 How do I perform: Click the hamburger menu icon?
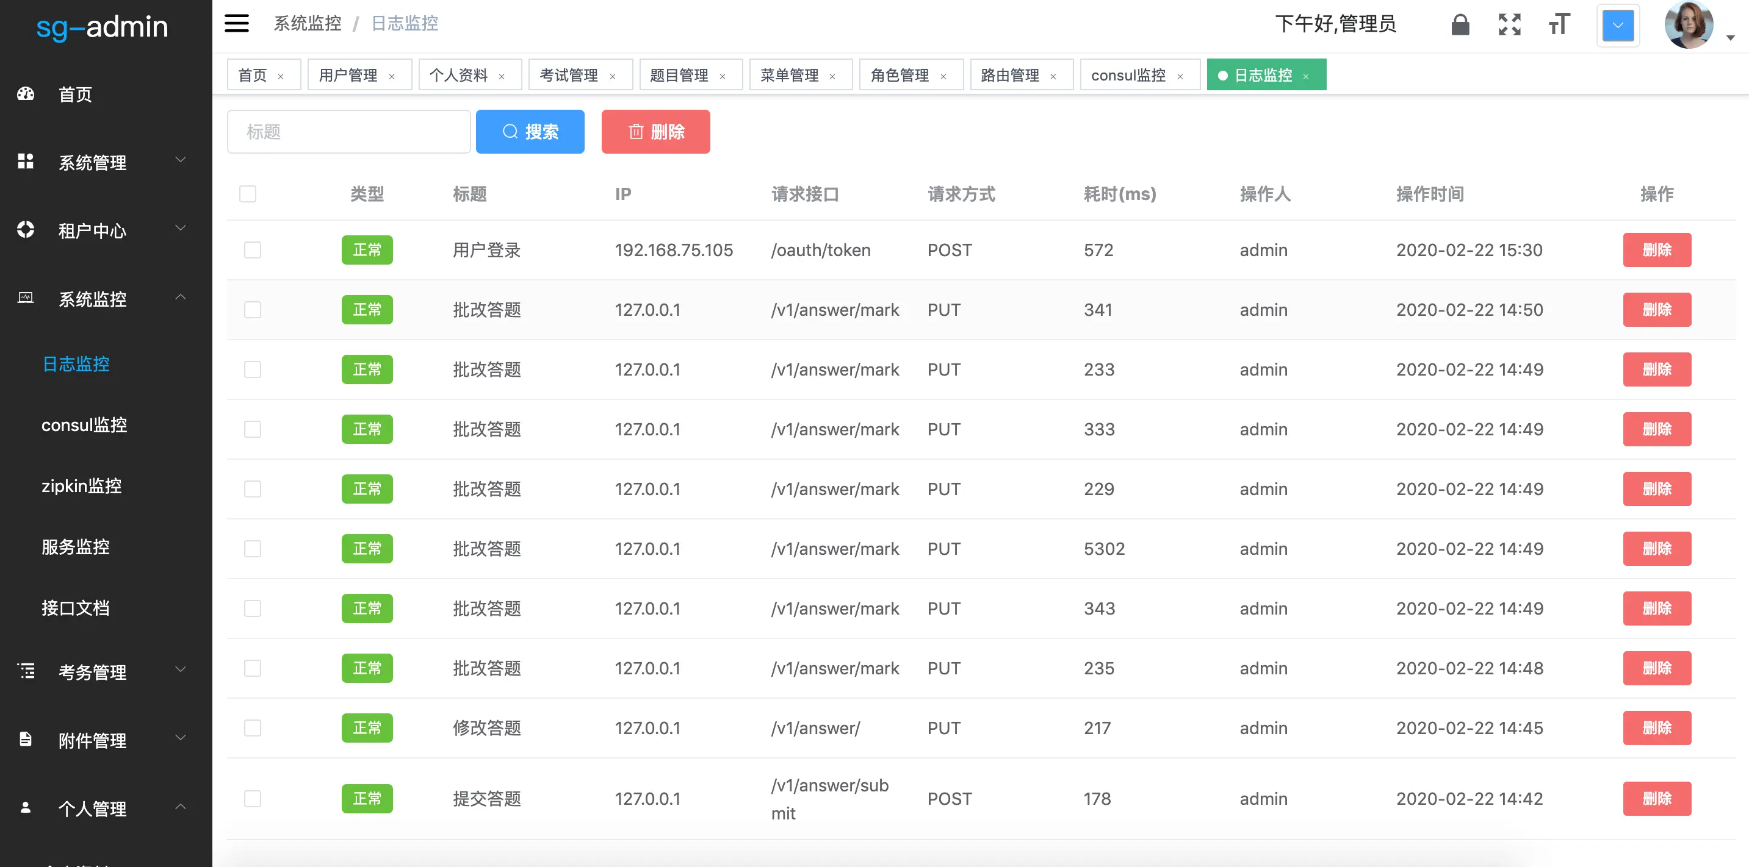[236, 23]
